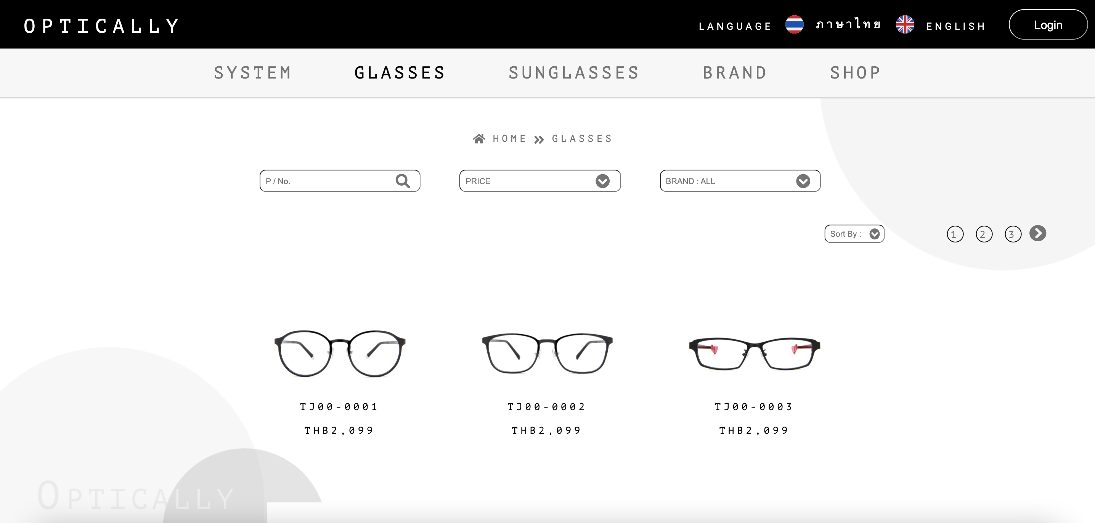Open the SUNGLASSES menu
The image size is (1095, 523).
point(574,73)
